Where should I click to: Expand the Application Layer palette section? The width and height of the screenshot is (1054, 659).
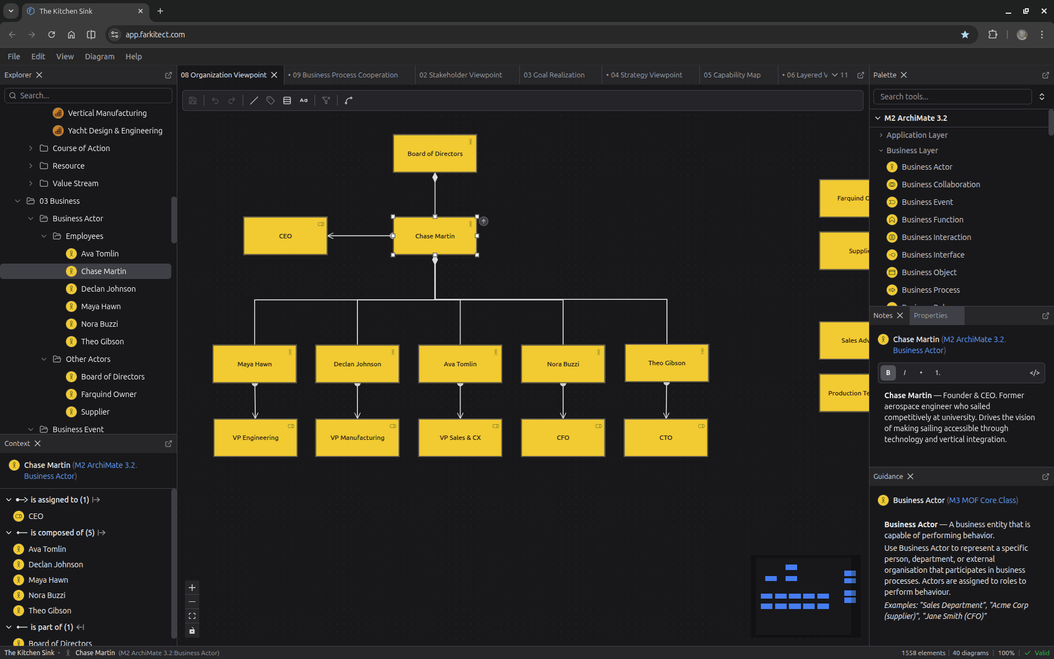(881, 135)
